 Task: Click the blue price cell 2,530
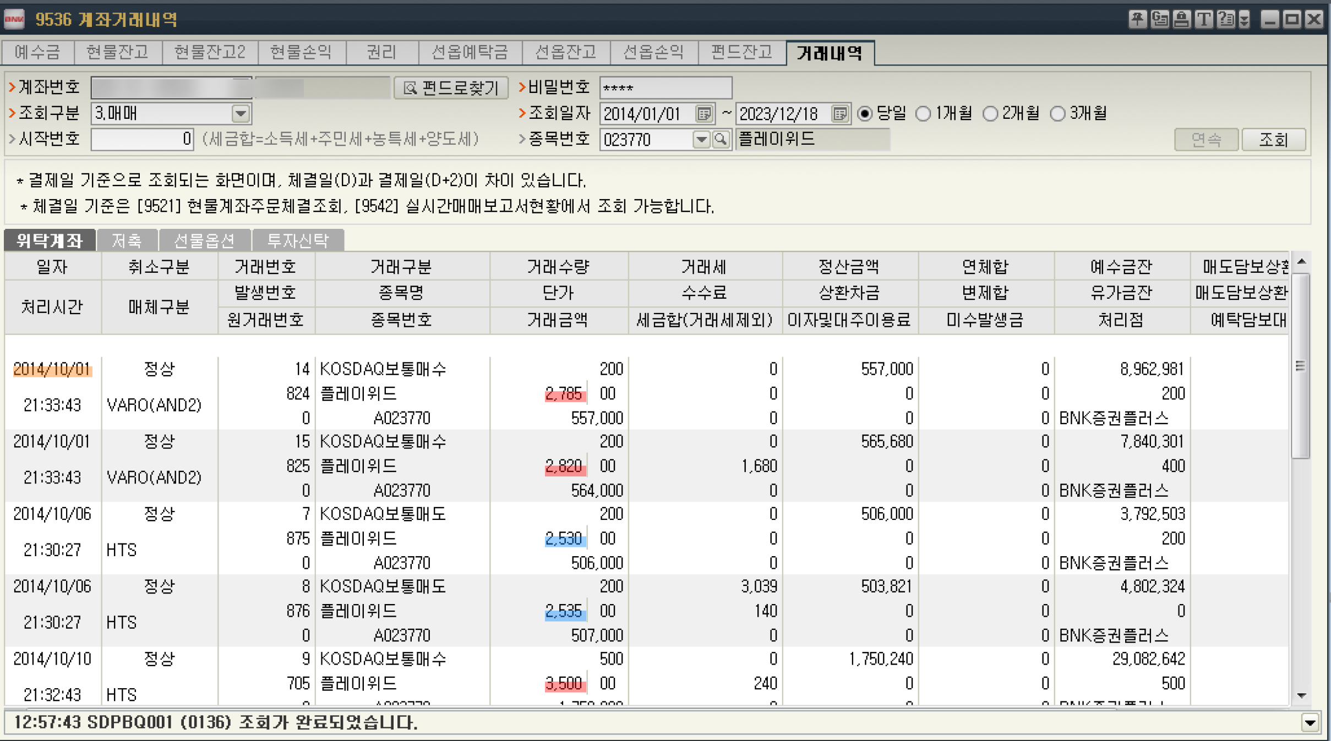click(565, 539)
